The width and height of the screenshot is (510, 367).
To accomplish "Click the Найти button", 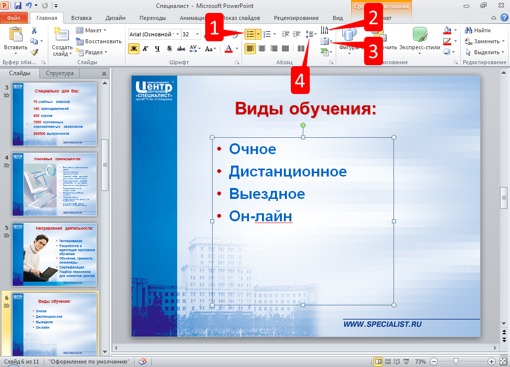I will point(478,30).
